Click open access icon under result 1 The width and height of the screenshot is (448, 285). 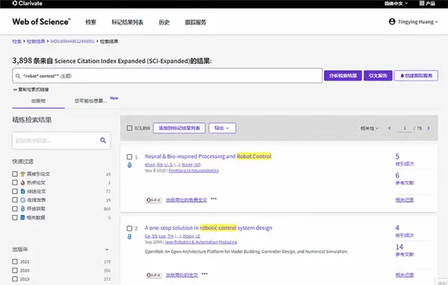(129, 165)
